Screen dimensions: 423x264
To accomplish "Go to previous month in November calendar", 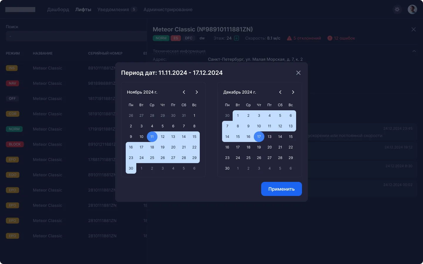I will [x=184, y=92].
